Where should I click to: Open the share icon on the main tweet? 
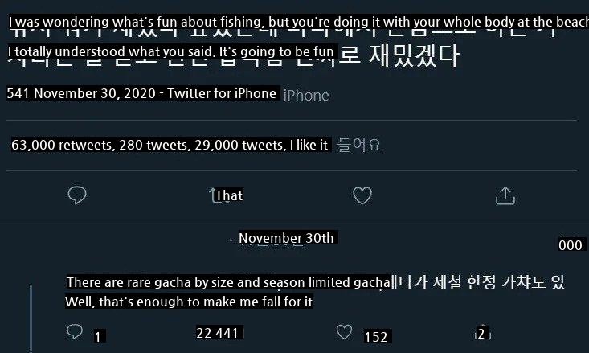pyautogui.click(x=505, y=195)
